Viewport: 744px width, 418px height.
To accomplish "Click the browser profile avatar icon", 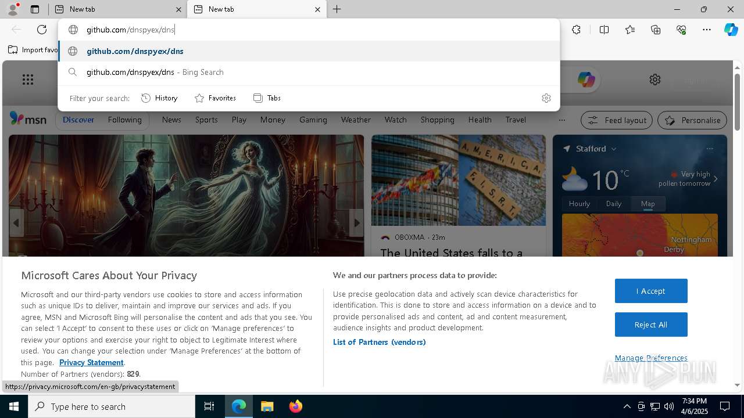I will tap(13, 9).
